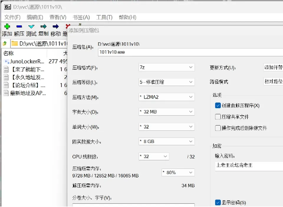Toggle the 显示密码(S) checkbox
This screenshot has height=207, width=283.
pyautogui.click(x=218, y=203)
